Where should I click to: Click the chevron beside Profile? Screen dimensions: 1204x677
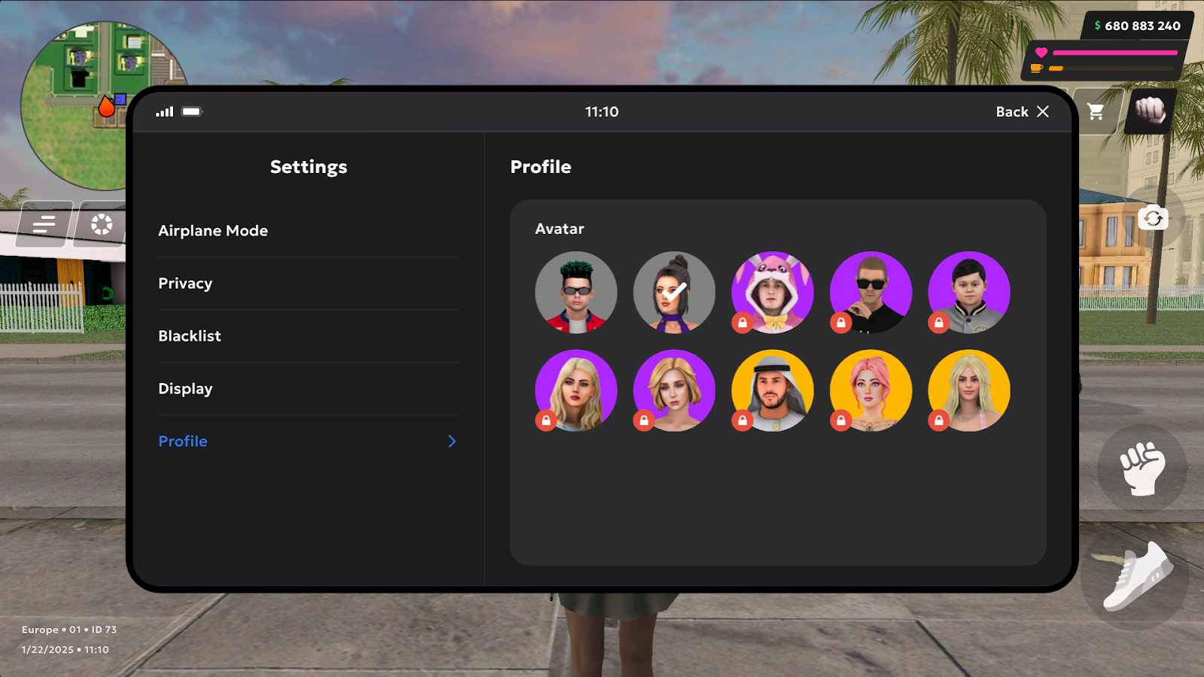point(451,442)
